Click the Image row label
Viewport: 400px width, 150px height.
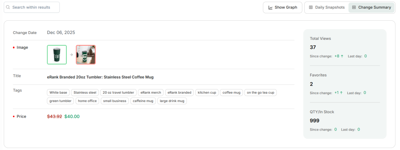[22, 47]
